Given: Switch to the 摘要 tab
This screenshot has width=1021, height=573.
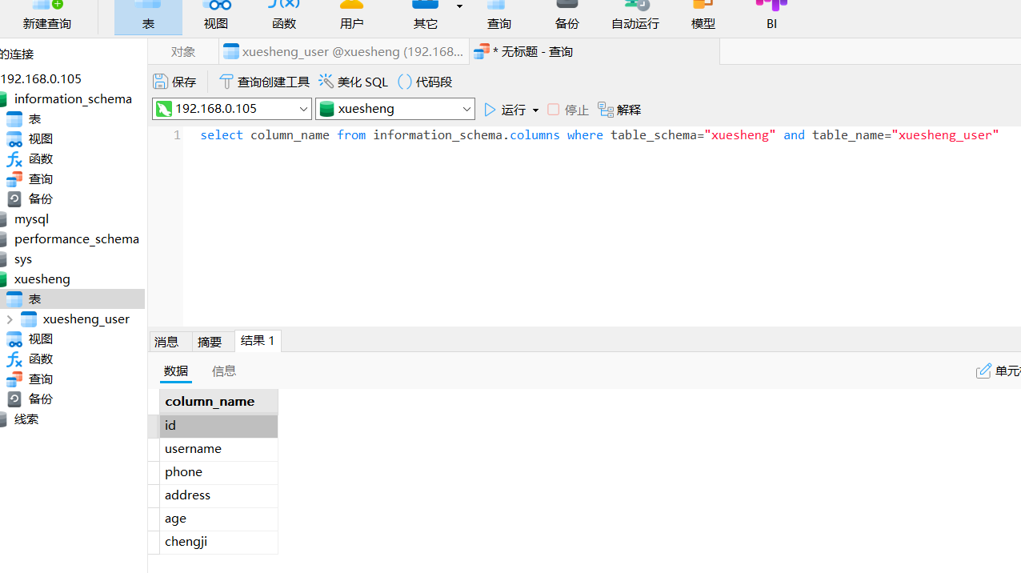Looking at the screenshot, I should click(210, 342).
